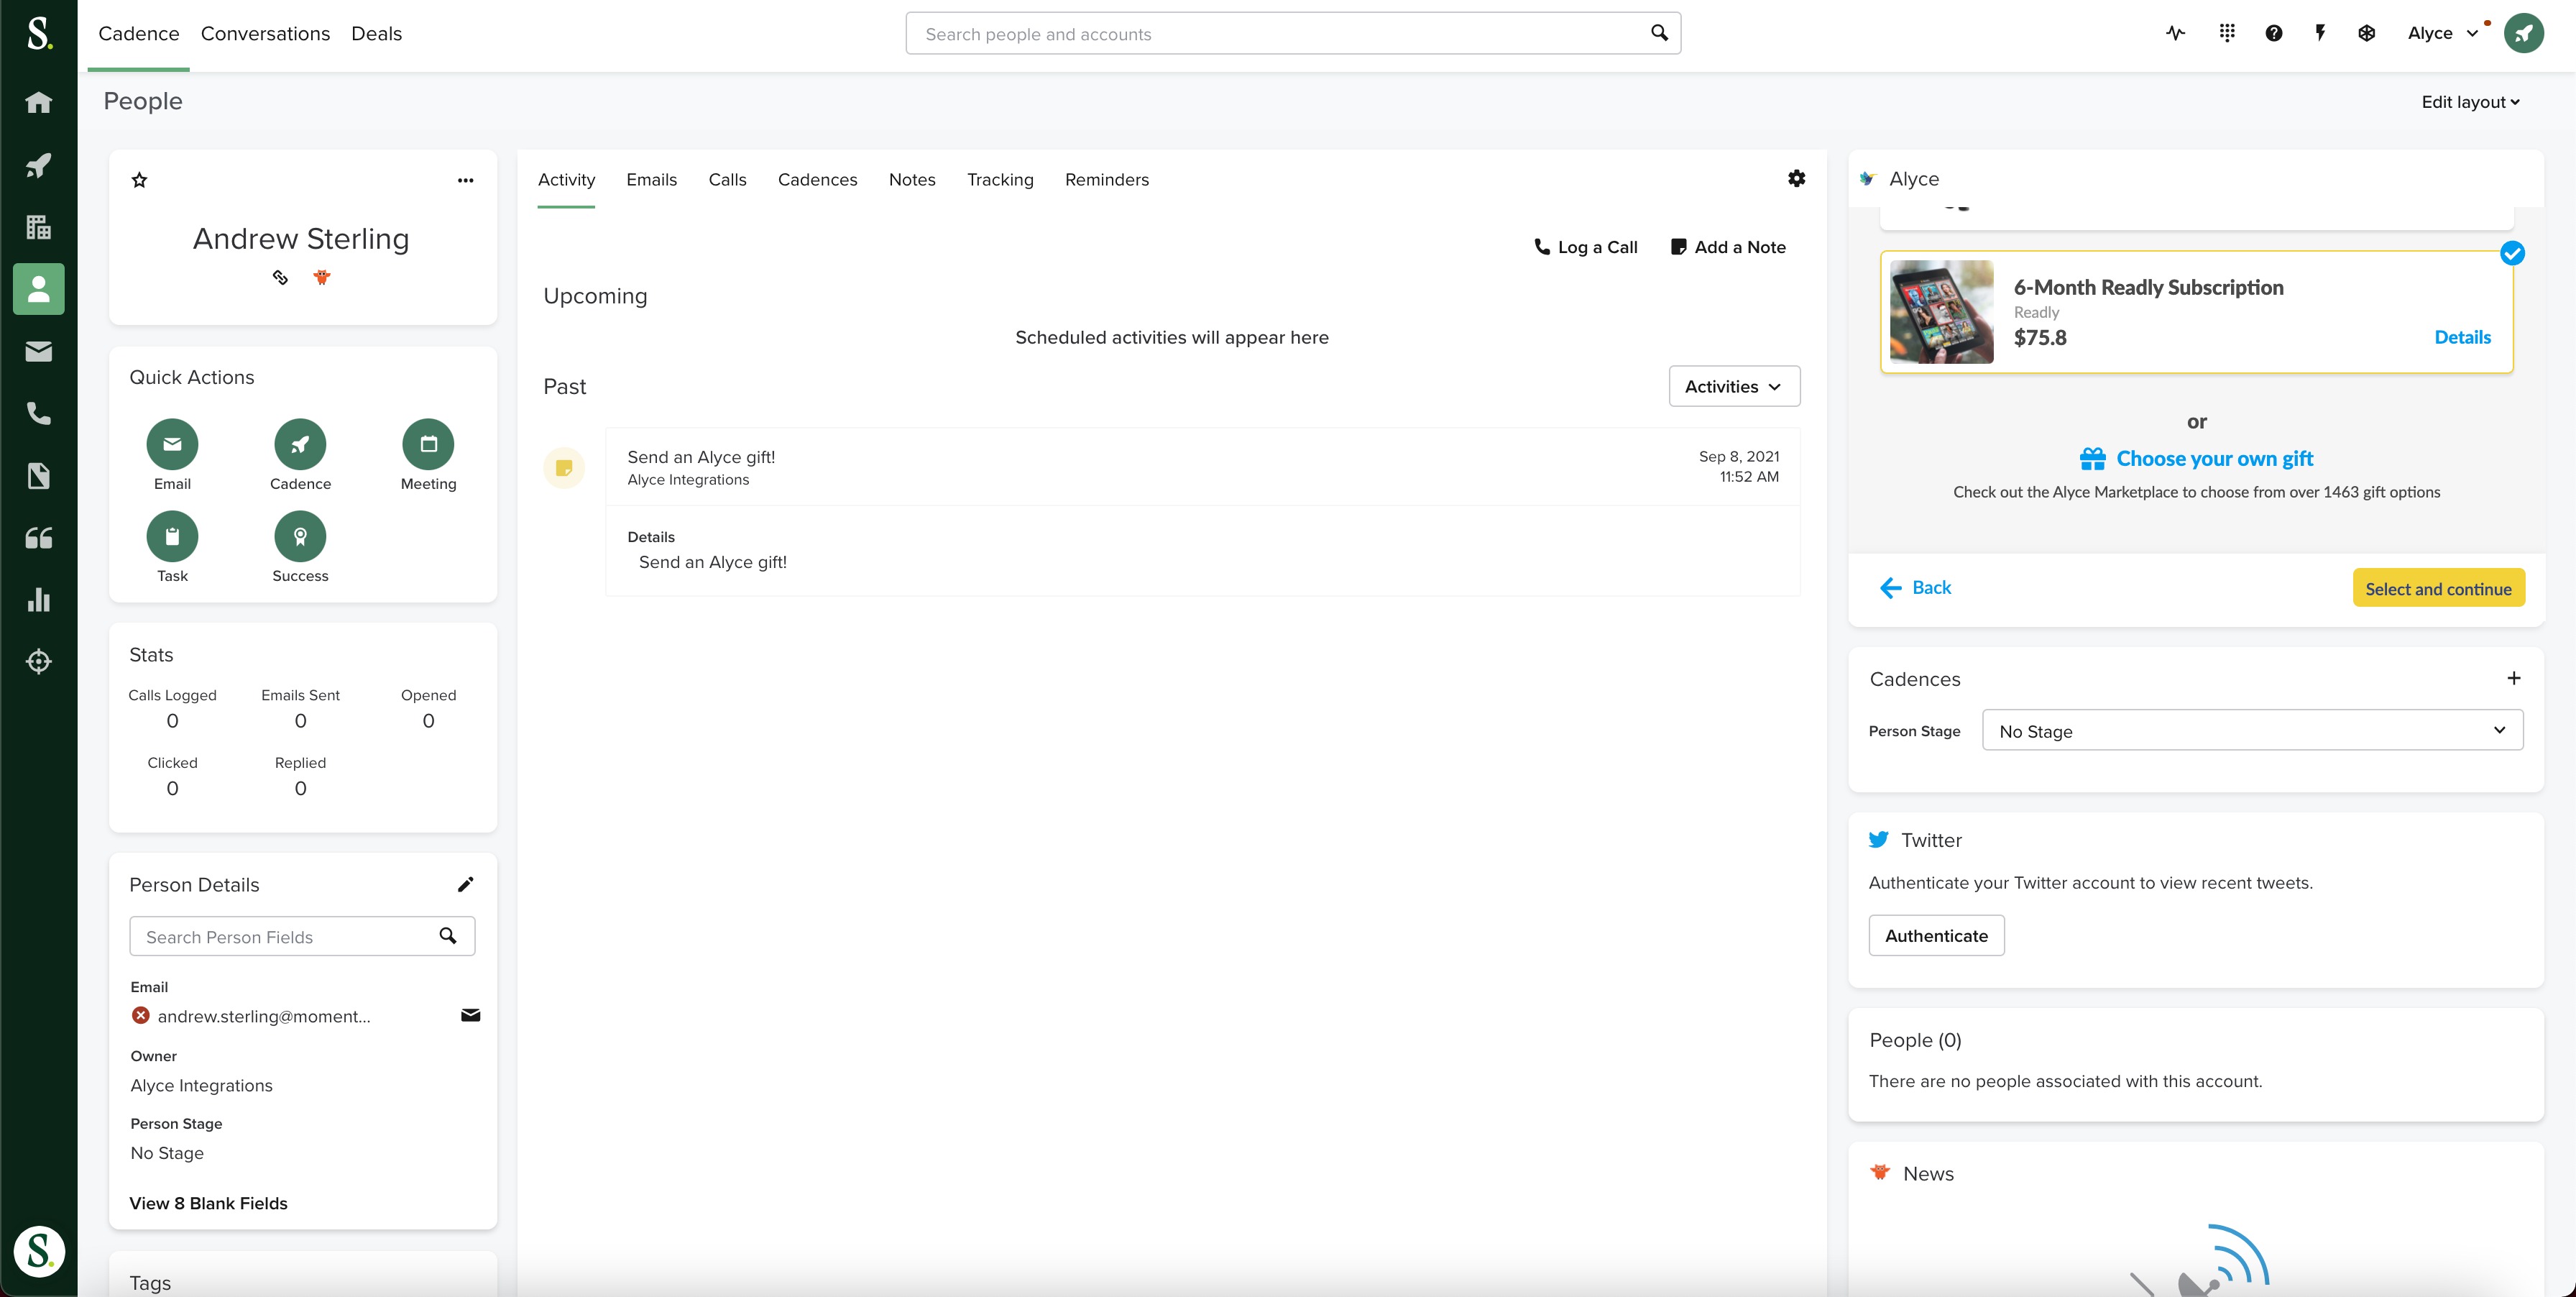The height and width of the screenshot is (1297, 2576).
Task: Open the Analytics bar chart sidebar icon
Action: (x=38, y=599)
